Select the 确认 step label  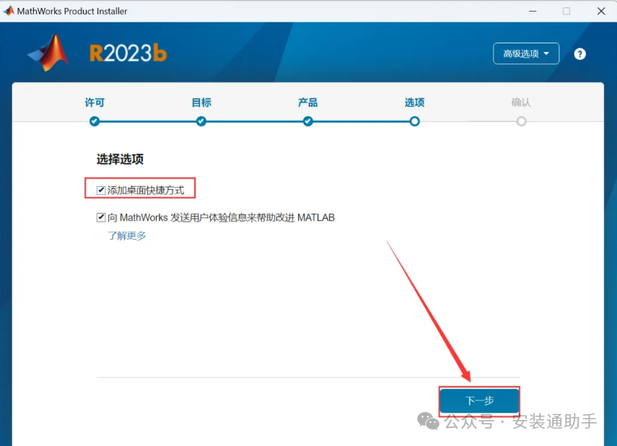tap(521, 102)
